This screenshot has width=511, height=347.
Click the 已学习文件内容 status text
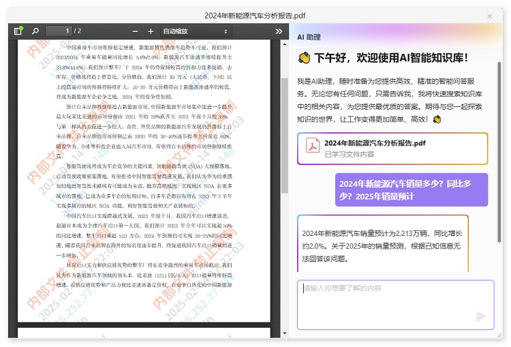[349, 154]
